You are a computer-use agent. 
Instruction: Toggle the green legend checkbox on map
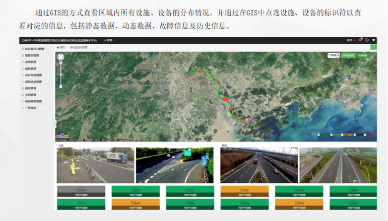[x=319, y=135]
